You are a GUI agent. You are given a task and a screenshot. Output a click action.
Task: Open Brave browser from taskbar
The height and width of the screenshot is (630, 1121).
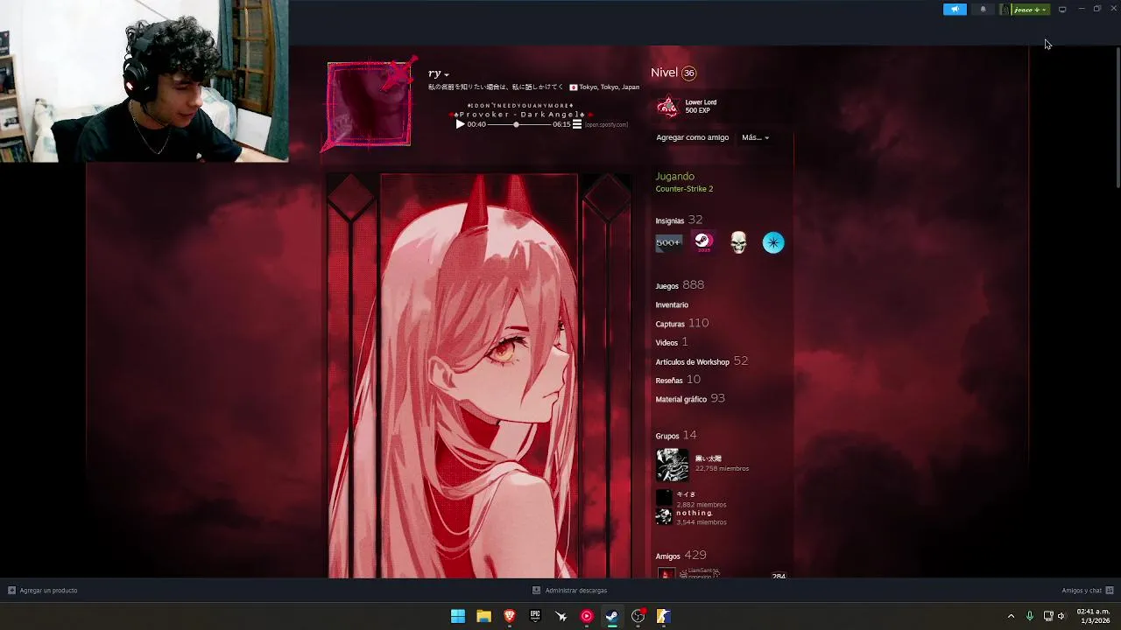click(510, 616)
